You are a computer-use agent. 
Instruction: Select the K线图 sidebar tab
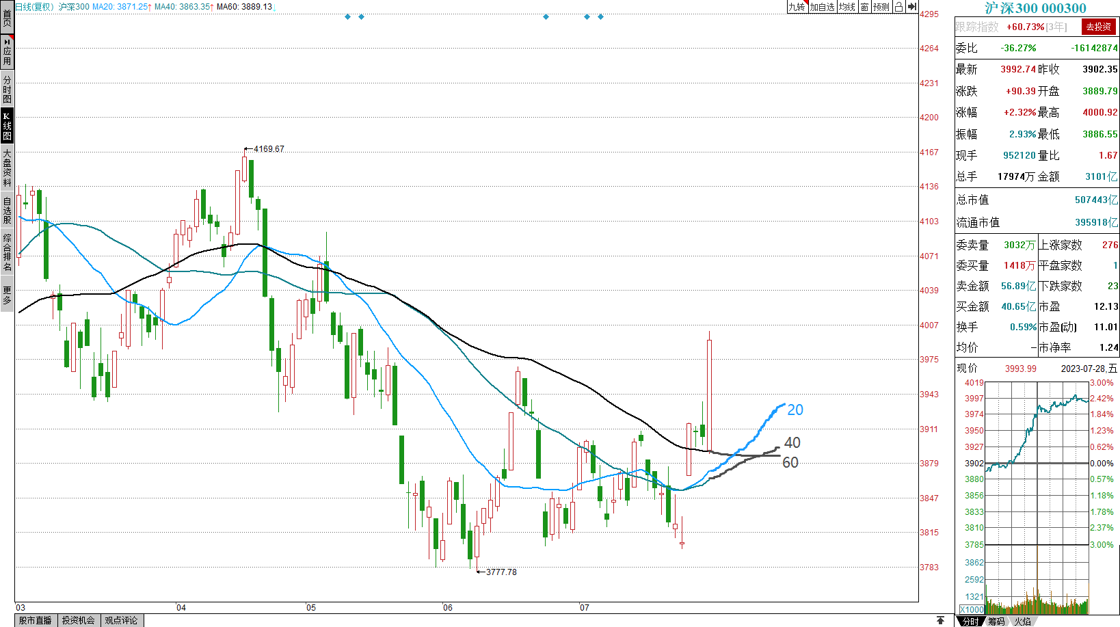[x=7, y=126]
